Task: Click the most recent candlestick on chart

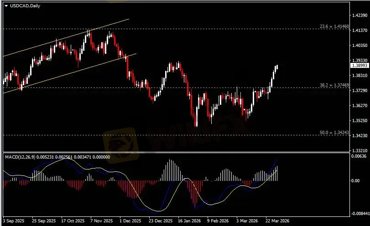Action: (277, 67)
